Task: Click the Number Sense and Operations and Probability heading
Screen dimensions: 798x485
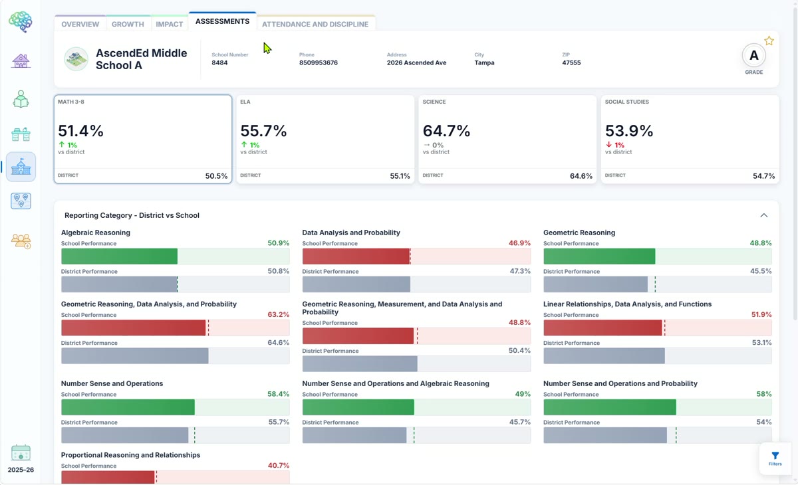Action: (620, 383)
